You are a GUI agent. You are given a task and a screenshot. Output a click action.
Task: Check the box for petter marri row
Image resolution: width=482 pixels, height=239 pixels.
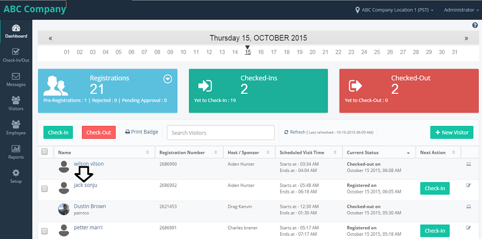(44, 231)
